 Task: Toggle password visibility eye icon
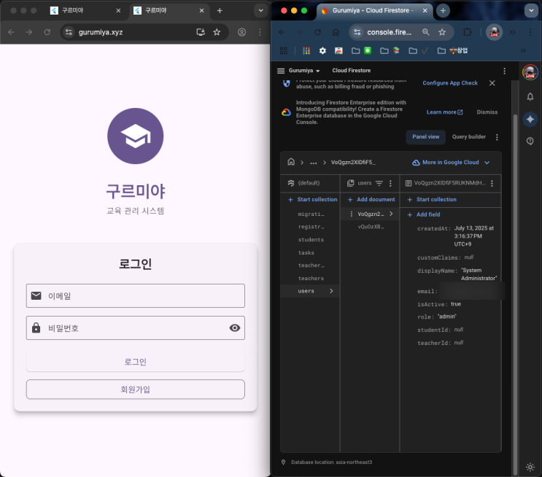pos(235,327)
